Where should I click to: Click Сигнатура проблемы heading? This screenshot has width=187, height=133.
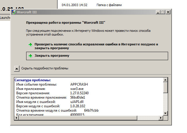pos(33,80)
